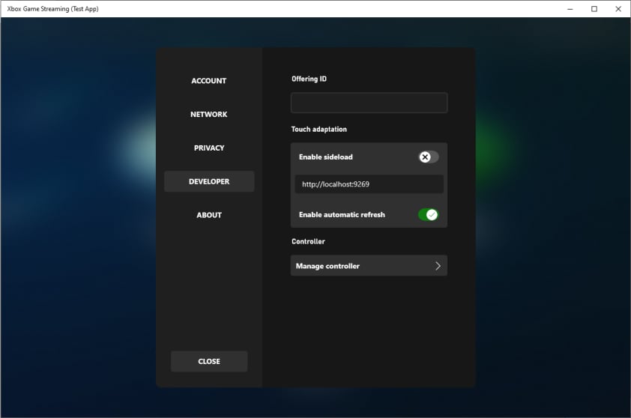Click the Enable sideload label

coord(325,157)
